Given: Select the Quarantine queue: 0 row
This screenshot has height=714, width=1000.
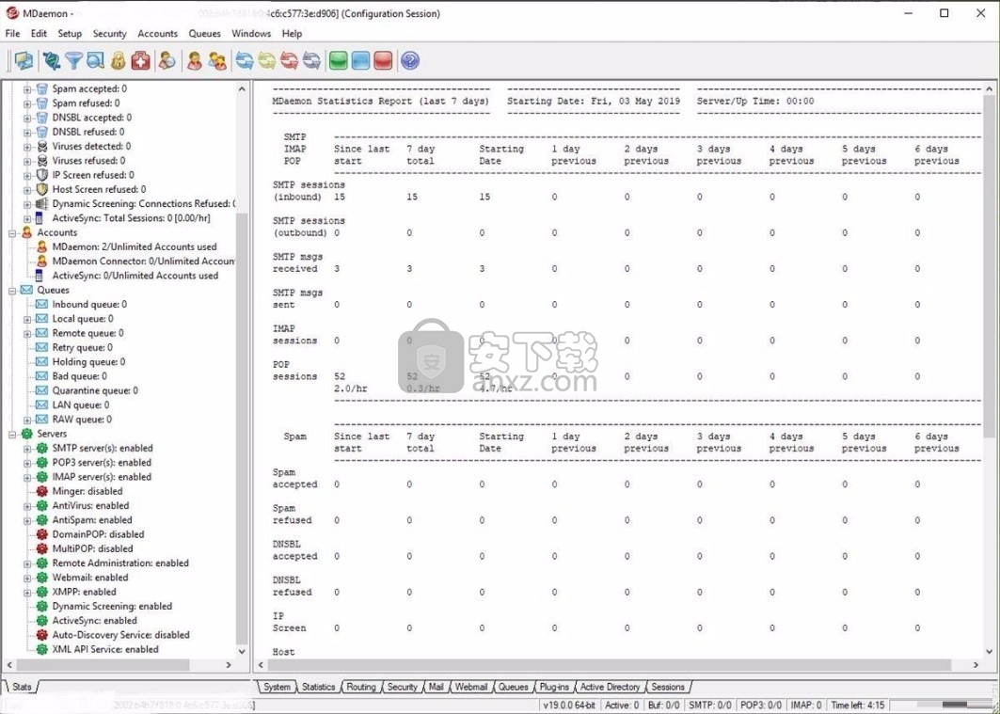Looking at the screenshot, I should coord(95,390).
